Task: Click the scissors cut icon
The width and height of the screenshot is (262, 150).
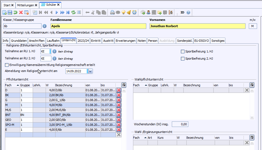Action: tap(93, 12)
